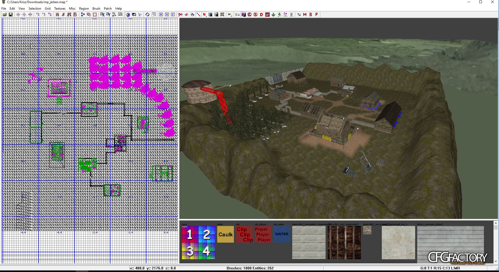
Task: Click the second padlock icon
Action: pos(216,15)
